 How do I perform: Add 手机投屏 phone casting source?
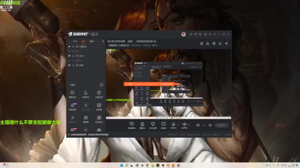(153, 125)
